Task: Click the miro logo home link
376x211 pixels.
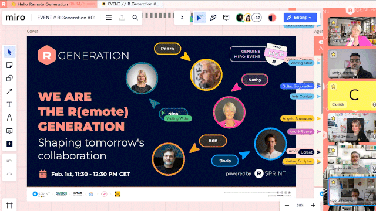Action: click(x=15, y=18)
